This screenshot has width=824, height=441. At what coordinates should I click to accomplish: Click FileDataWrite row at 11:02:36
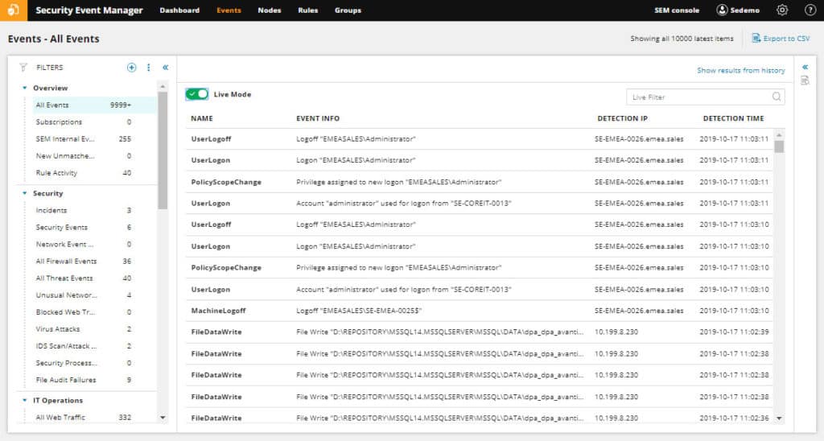(480, 418)
